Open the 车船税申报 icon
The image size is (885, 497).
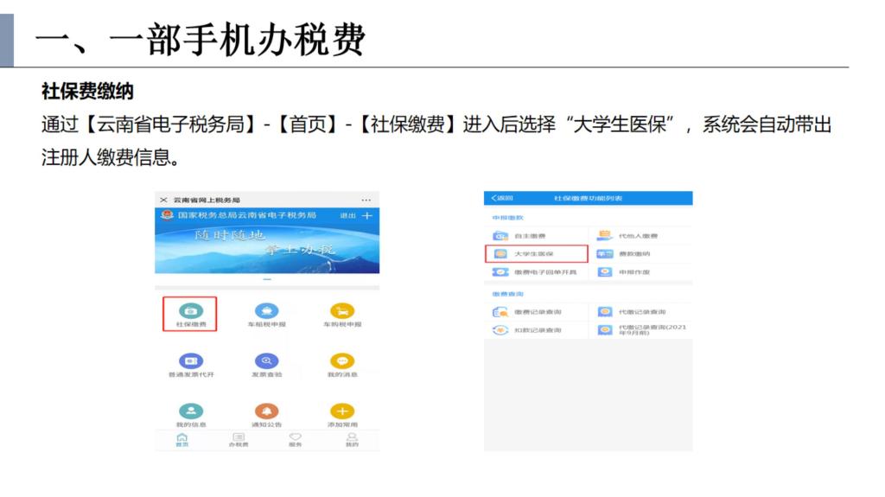coord(267,310)
